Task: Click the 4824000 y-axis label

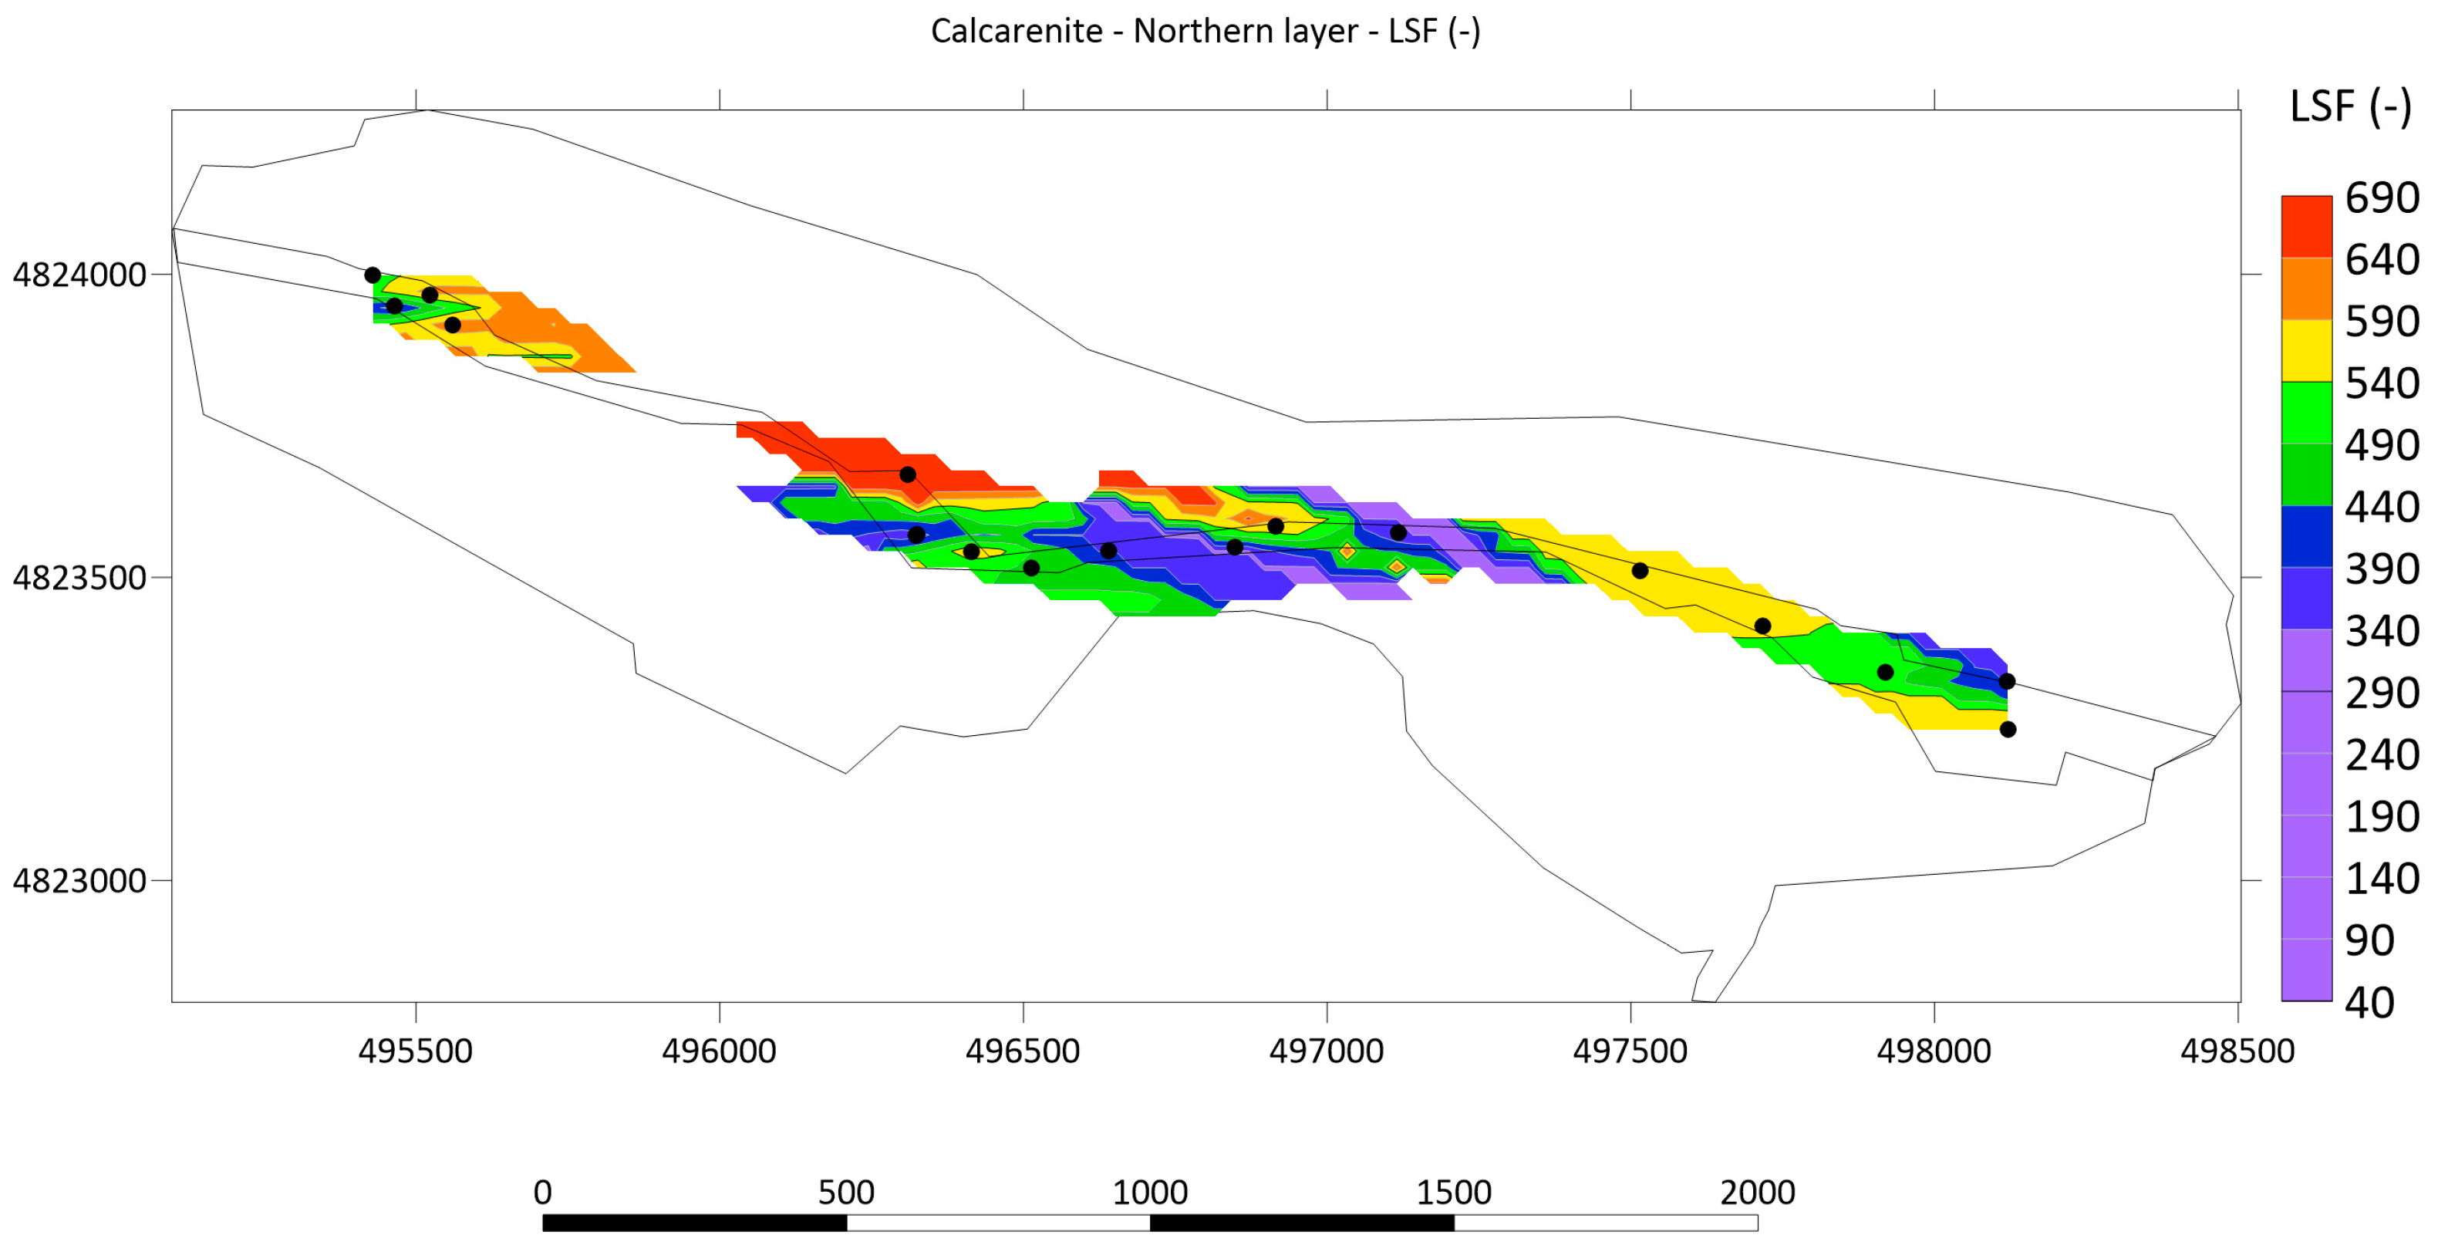Action: click(x=79, y=275)
